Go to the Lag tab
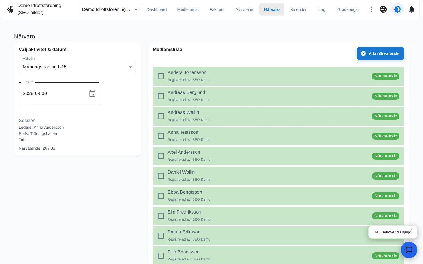This screenshot has width=423, height=264. (322, 9)
